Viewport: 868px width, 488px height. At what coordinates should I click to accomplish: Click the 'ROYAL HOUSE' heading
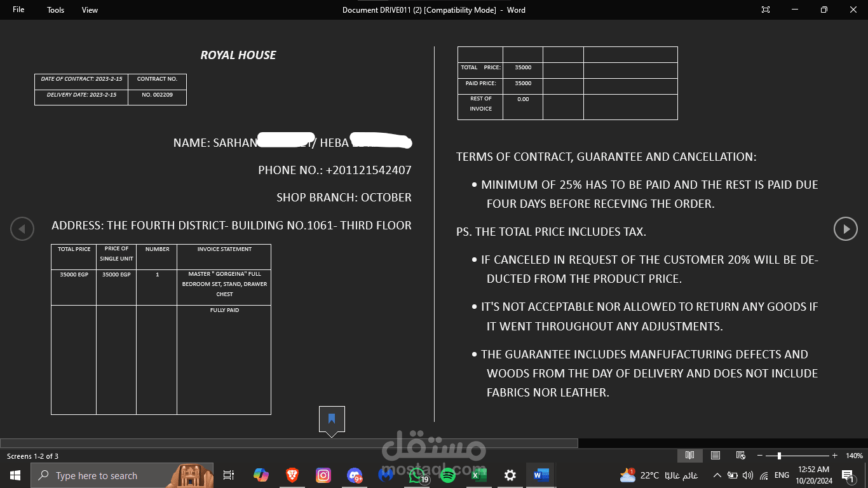click(x=238, y=55)
